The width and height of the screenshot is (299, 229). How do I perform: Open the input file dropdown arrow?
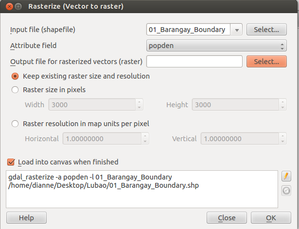coord(237,30)
